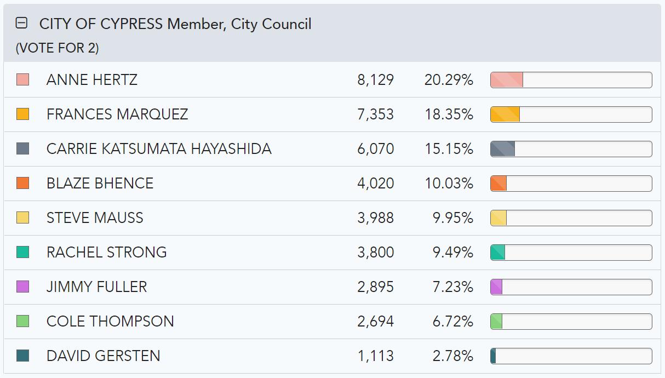Screen dimensions: 665x378
Task: Click David Gersten's vote percentage bar
Action: 571,356
